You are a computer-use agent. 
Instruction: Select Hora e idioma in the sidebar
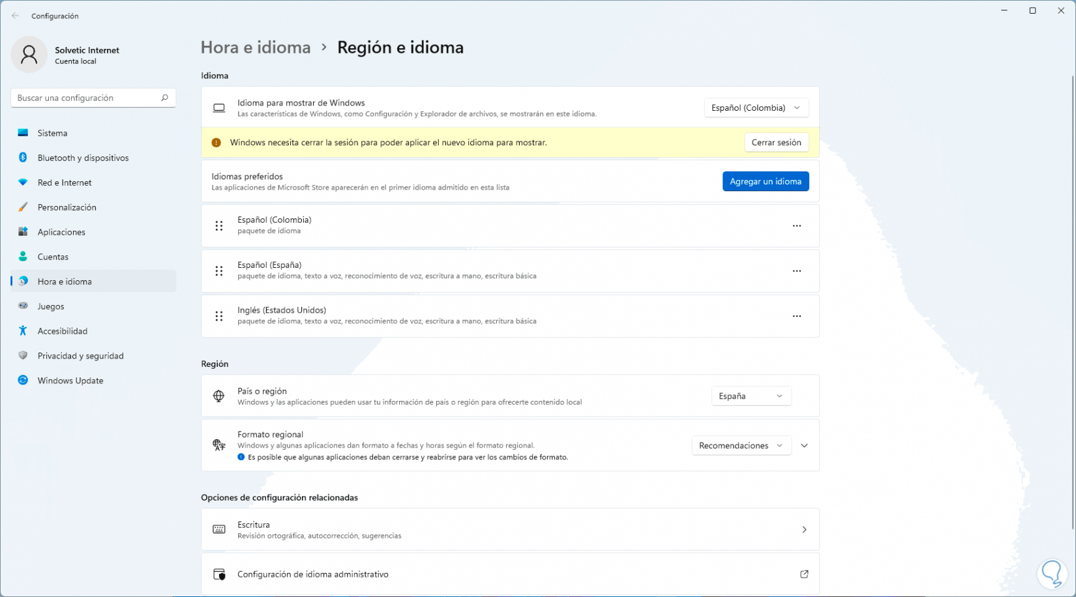pos(93,282)
